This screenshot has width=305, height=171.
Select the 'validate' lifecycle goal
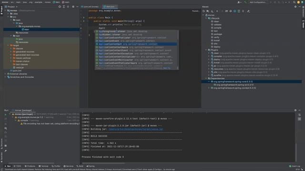point(217,25)
